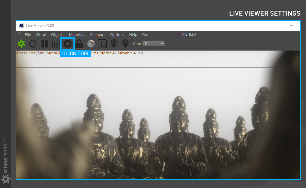The width and height of the screenshot is (306, 188).
Task: Toggle the clay mode sphere icon
Action: coord(91,44)
